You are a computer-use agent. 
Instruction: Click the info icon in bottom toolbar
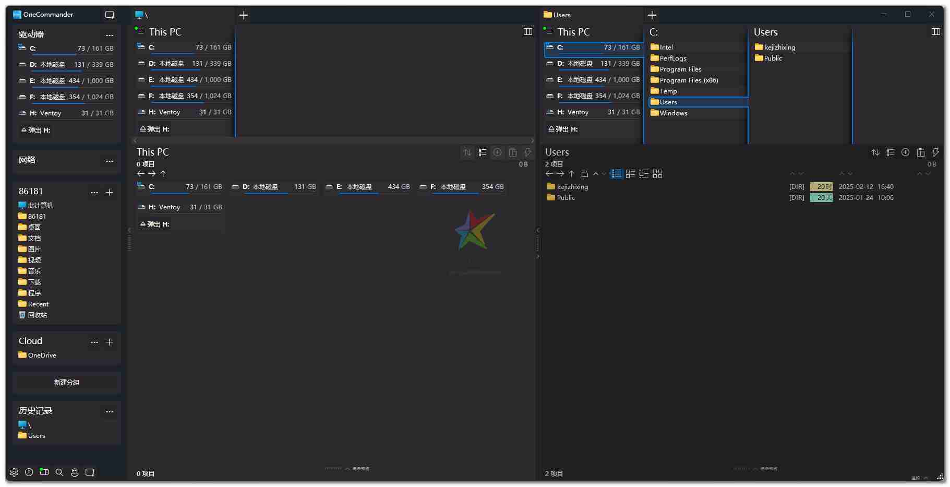[x=29, y=472]
